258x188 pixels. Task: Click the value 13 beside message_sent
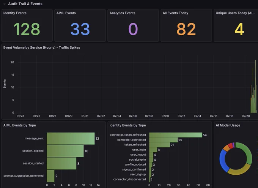coord(98,139)
